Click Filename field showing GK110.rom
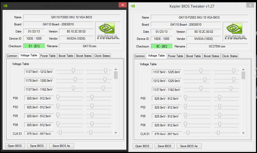The image size is (257, 153). 90,46
